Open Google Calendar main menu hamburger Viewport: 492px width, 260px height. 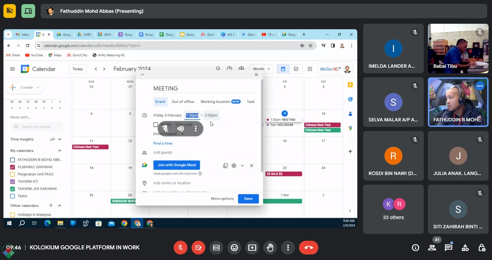(x=12, y=69)
